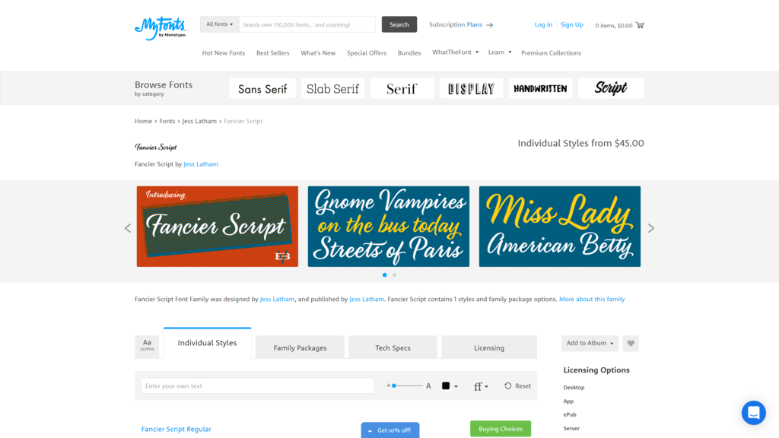The image size is (779, 438).
Task: Expand the WhatTheFont menu
Action: coord(455,52)
